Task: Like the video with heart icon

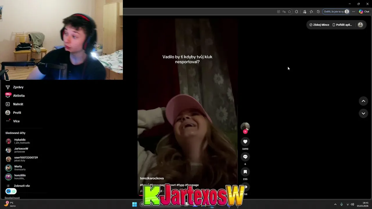Action: tap(245, 141)
